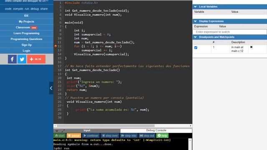Viewport: 267px width, 150px height.
Task: Click the continue button
Action: click(91, 135)
